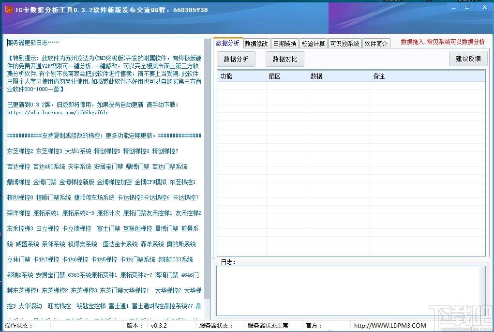Click the first empty row of data table
The height and width of the screenshot is (332, 494).
tap(351, 85)
